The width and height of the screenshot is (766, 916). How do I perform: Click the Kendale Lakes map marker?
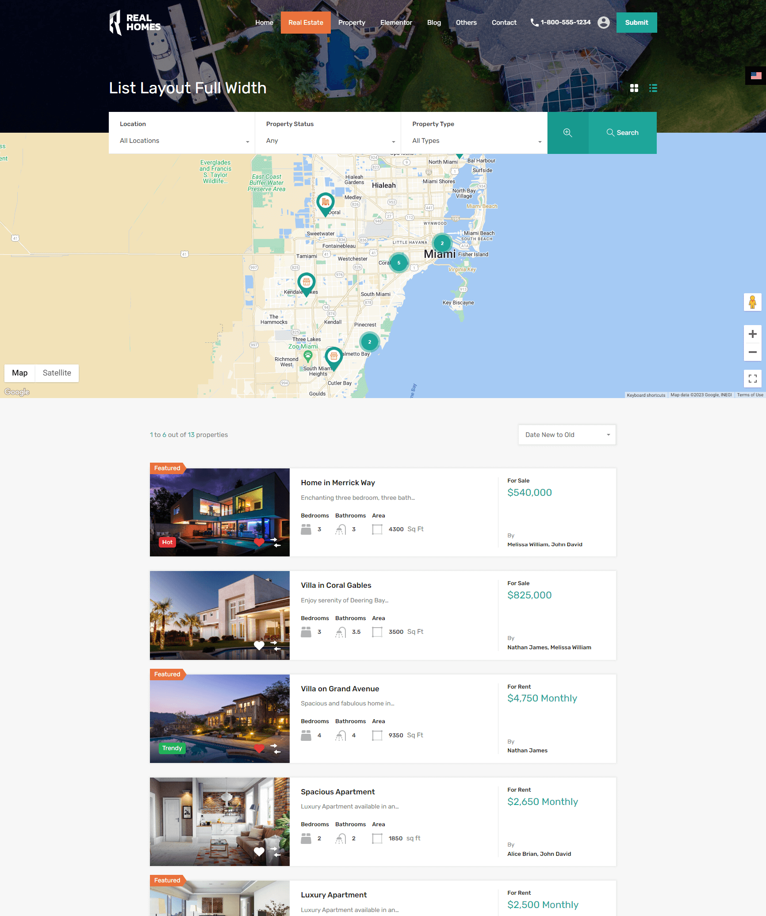pyautogui.click(x=306, y=284)
